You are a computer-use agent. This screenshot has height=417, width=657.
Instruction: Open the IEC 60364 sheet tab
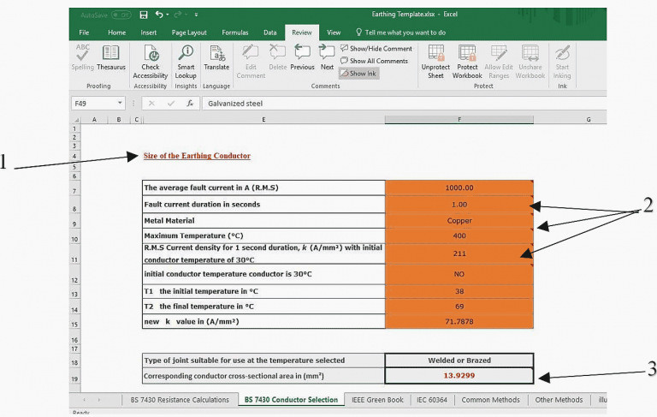[432, 400]
